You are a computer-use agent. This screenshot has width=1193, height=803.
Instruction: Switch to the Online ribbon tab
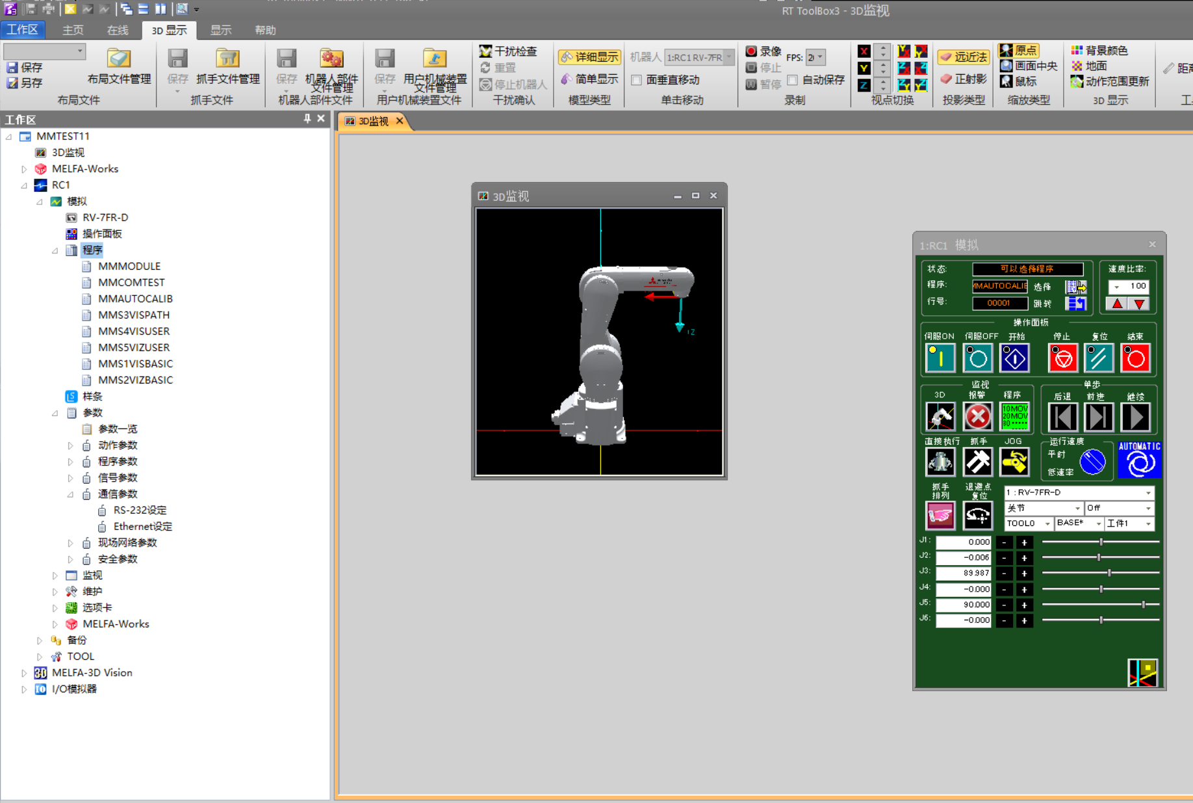[117, 30]
